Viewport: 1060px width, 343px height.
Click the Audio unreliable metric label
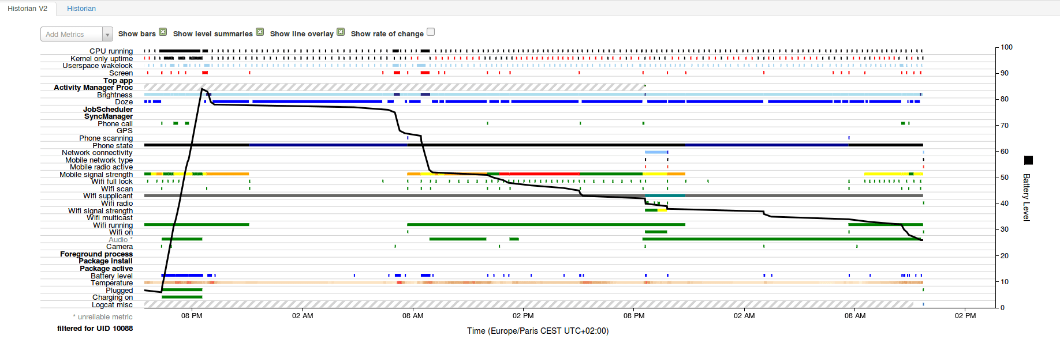point(120,240)
